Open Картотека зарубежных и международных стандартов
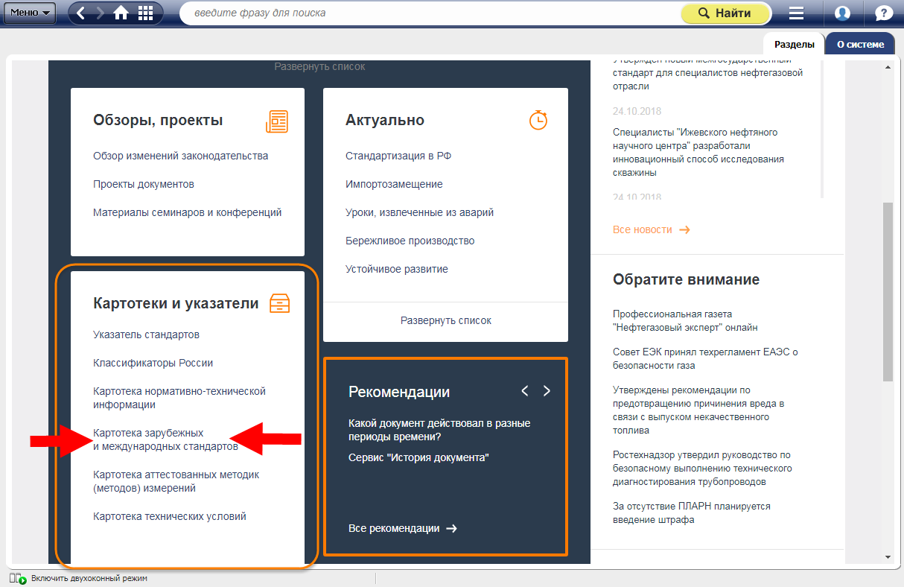 165,440
